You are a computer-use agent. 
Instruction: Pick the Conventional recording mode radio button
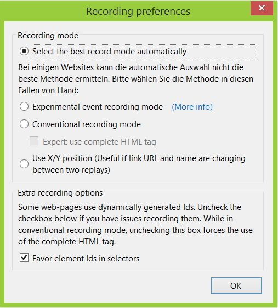(x=24, y=124)
